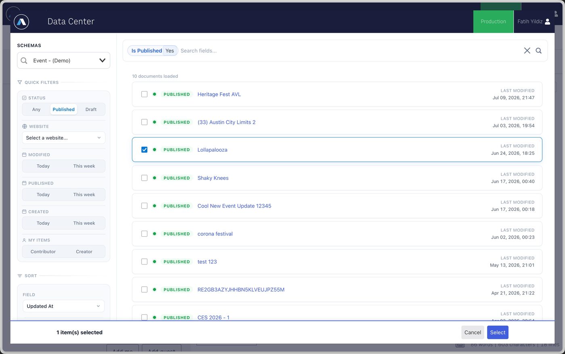Viewport: 565px width, 354px height.
Task: Open the (33) Austin City Limits 2 link
Action: pos(226,122)
